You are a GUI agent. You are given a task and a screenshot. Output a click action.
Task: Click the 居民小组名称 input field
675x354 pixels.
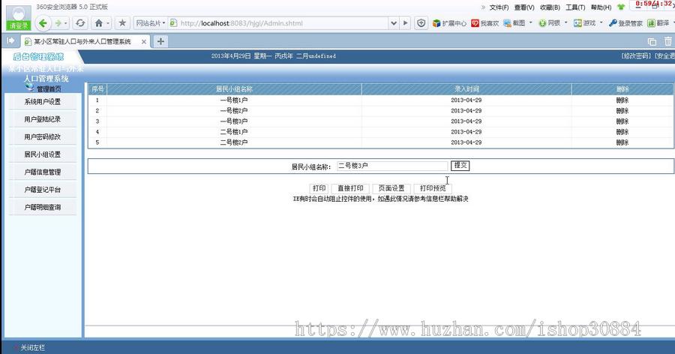point(392,166)
